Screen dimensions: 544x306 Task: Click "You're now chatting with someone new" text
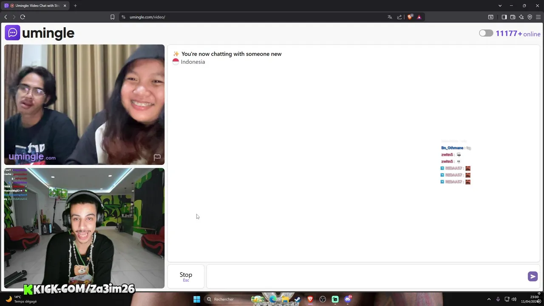coord(231,54)
